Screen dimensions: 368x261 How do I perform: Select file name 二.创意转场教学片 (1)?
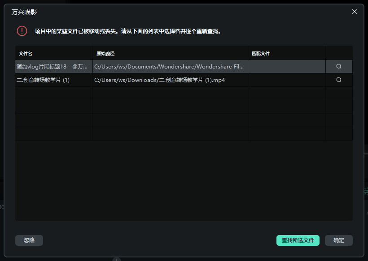pyautogui.click(x=54, y=80)
